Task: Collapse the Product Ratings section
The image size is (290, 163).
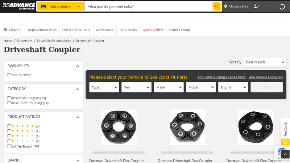Action: (78, 117)
